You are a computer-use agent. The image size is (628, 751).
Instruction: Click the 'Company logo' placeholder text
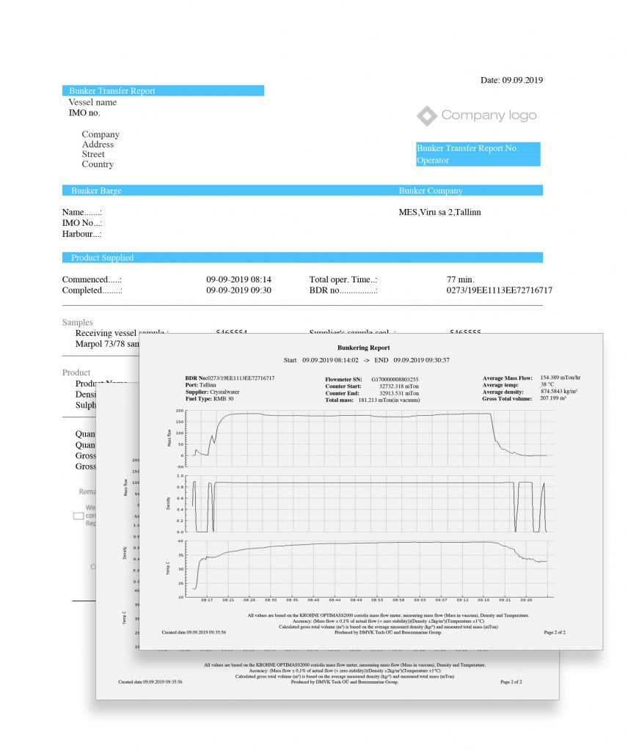click(489, 115)
